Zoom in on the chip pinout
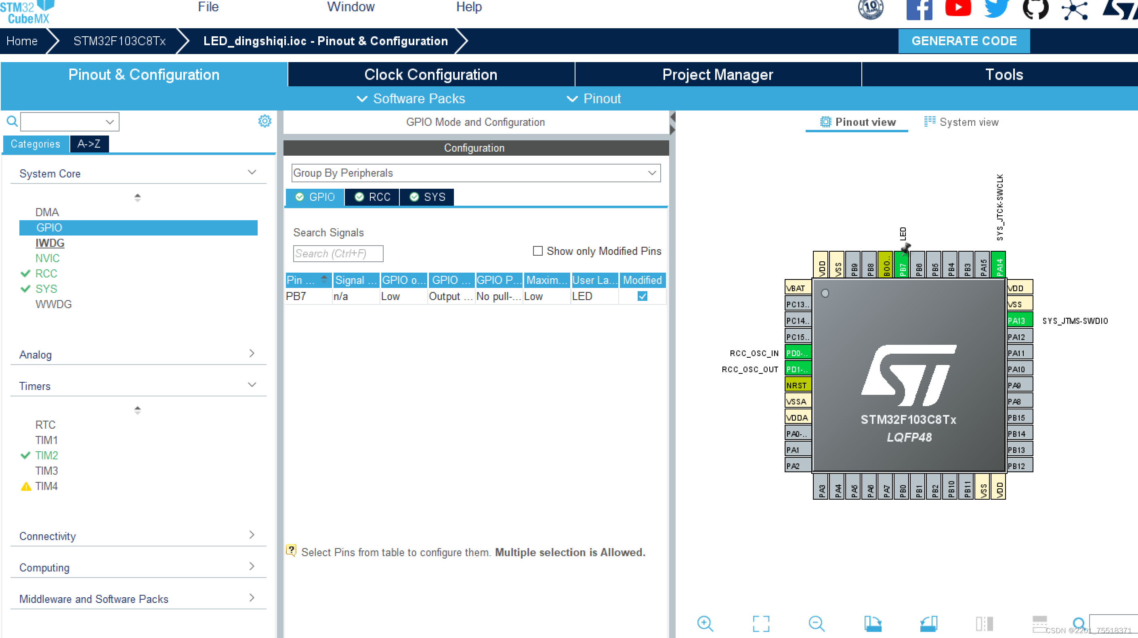 [705, 623]
